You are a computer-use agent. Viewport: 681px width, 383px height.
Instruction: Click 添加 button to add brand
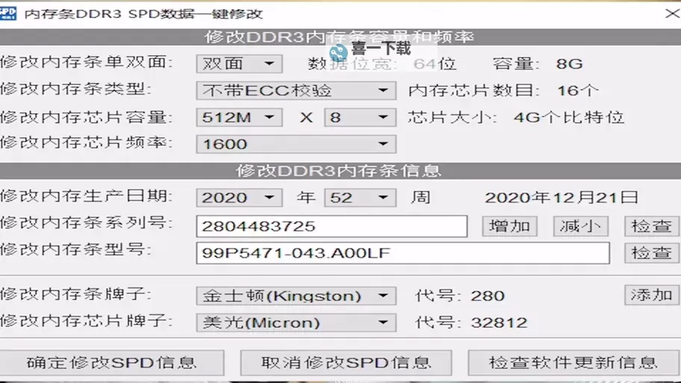tap(651, 296)
